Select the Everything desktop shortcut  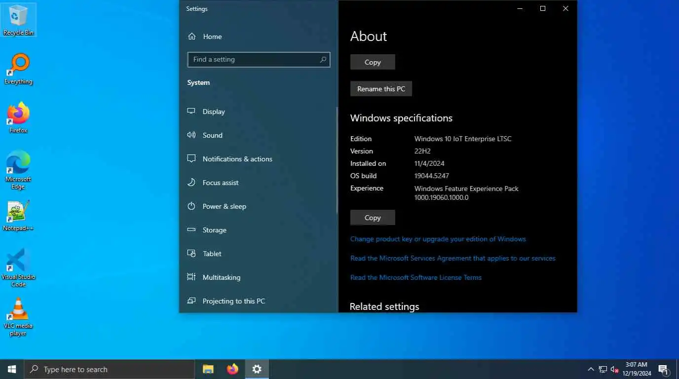(x=18, y=70)
